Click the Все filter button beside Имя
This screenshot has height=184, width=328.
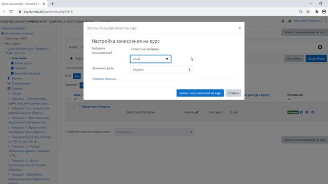point(77,76)
